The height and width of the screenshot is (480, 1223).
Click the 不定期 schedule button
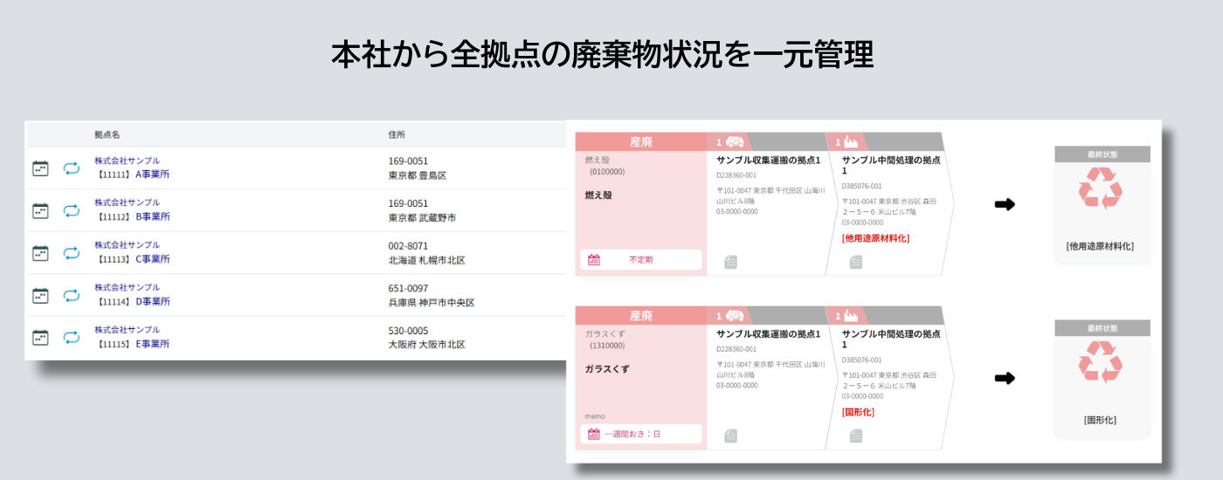point(640,260)
